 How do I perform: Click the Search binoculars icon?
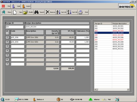37,12
